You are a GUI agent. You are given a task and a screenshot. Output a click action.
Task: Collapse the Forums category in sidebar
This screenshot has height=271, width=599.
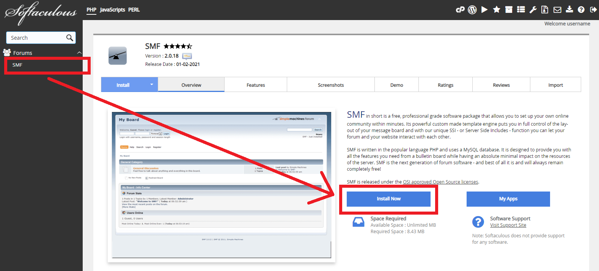coord(79,53)
